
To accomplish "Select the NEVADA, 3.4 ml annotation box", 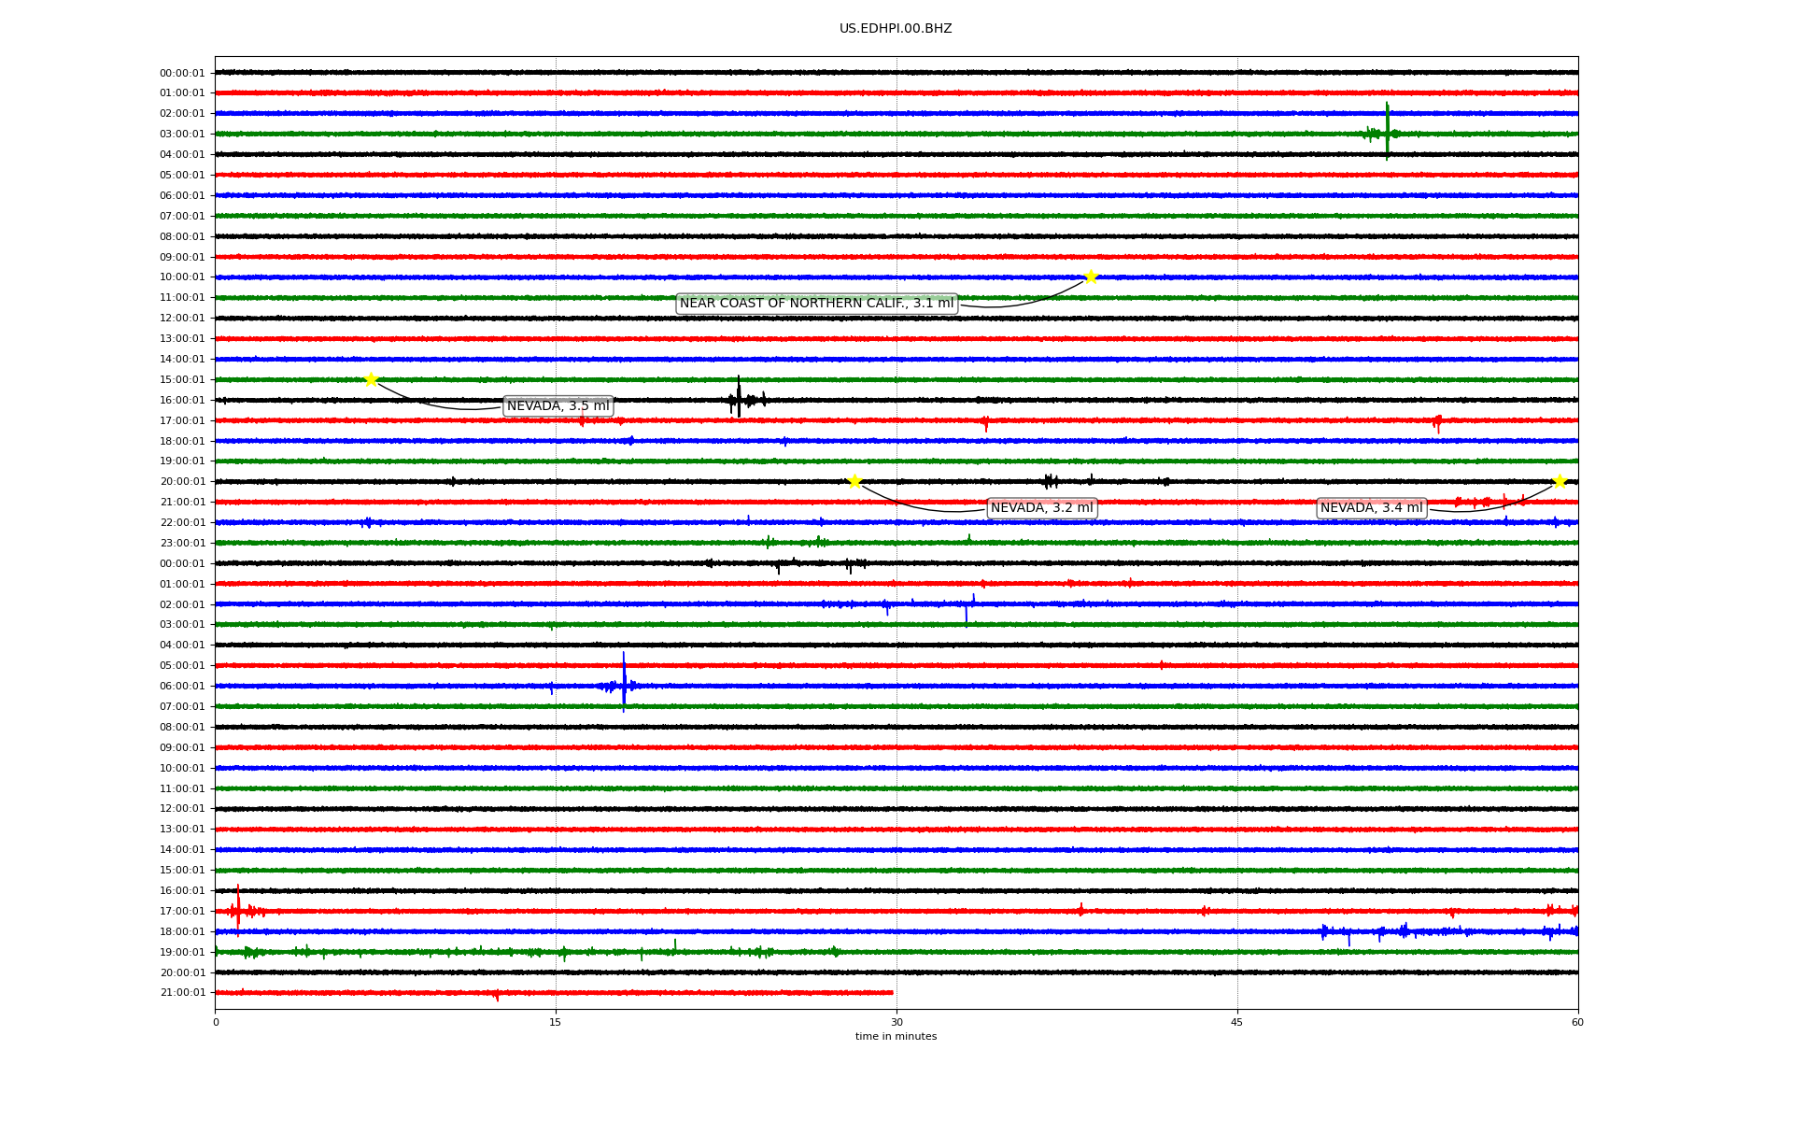I will pos(1371,508).
